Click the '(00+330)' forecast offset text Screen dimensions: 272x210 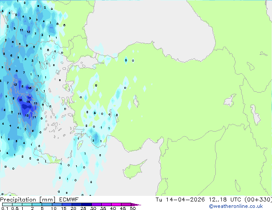click(x=258, y=200)
